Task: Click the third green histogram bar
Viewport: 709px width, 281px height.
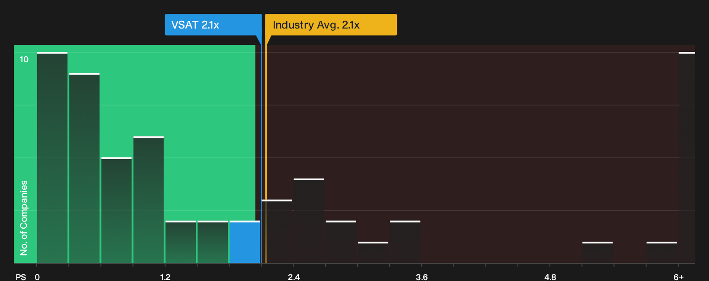Action: [x=116, y=211]
